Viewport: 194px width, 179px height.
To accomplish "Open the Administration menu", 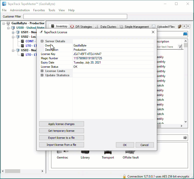I will [20, 10].
